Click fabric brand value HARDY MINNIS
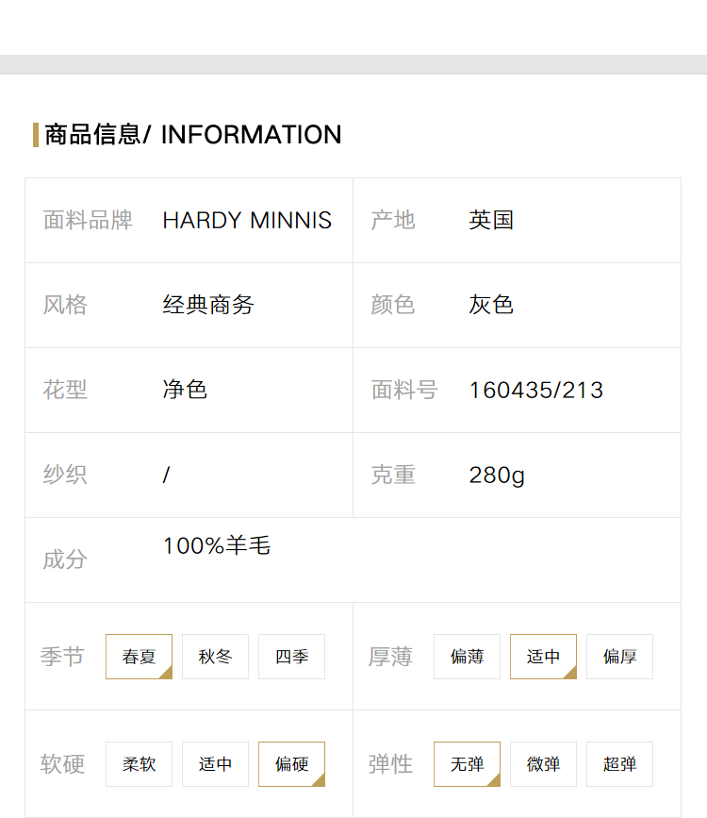Screen dimensions: 707x818 click(247, 220)
